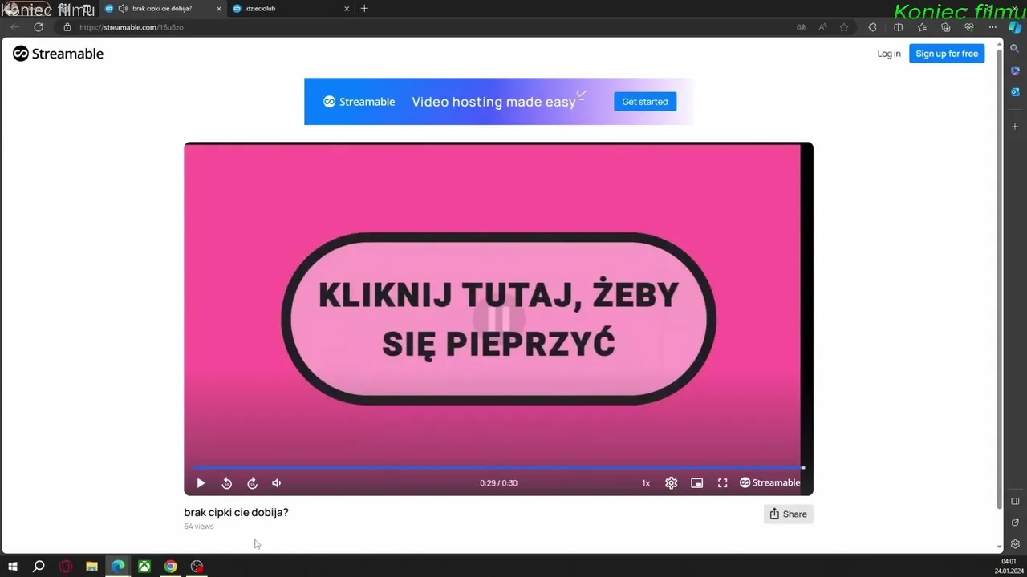Open the favorites list icon
Viewport: 1027px width, 577px height.
922,27
